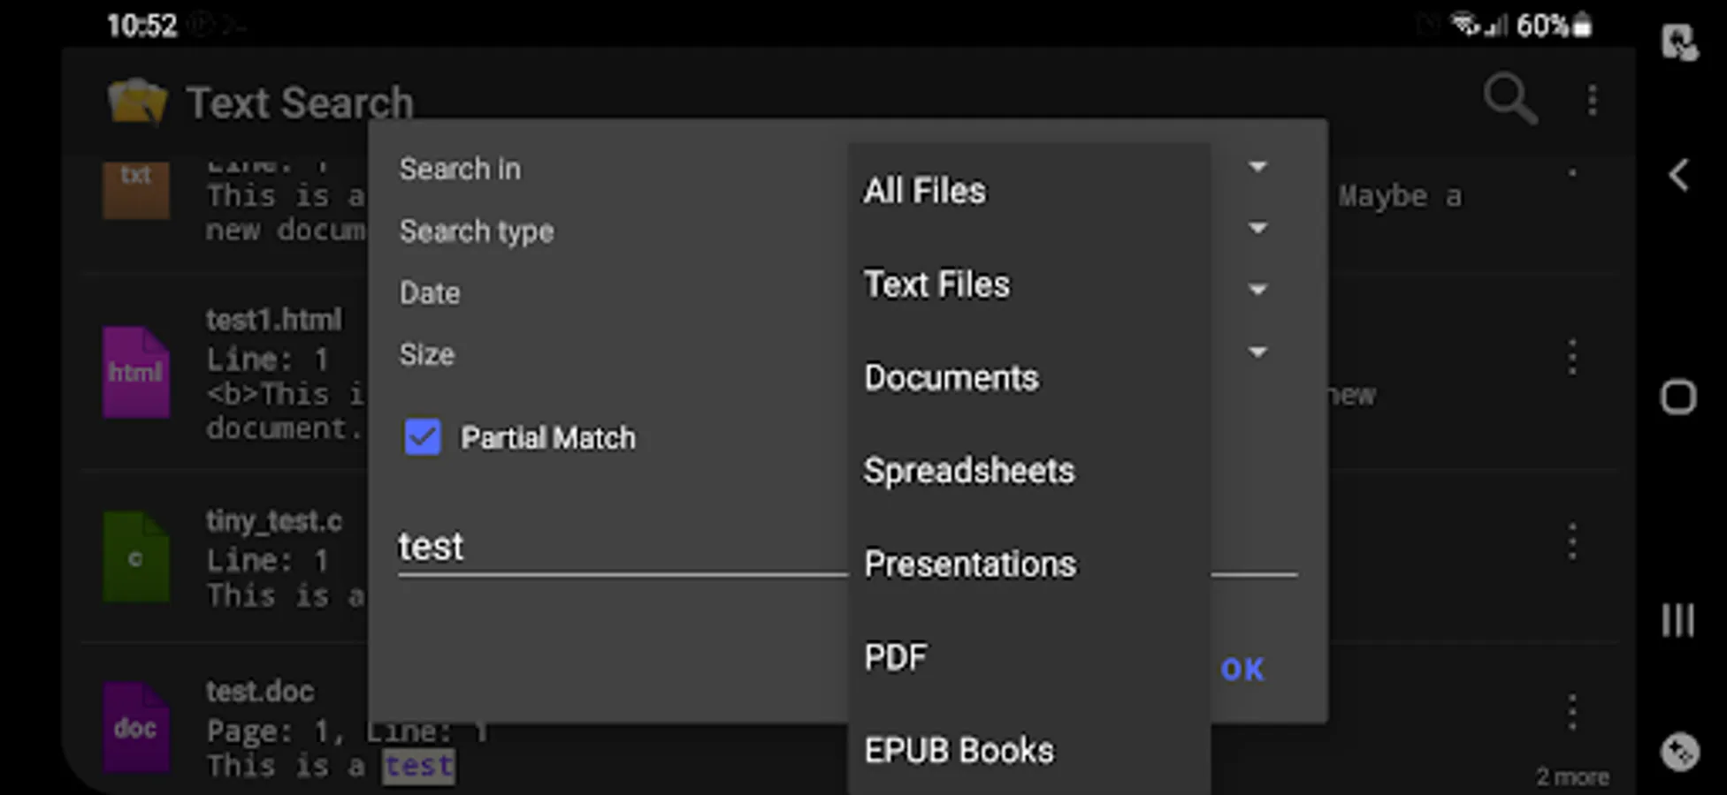The image size is (1727, 795).
Task: Tap the html file type icon
Action: (135, 373)
